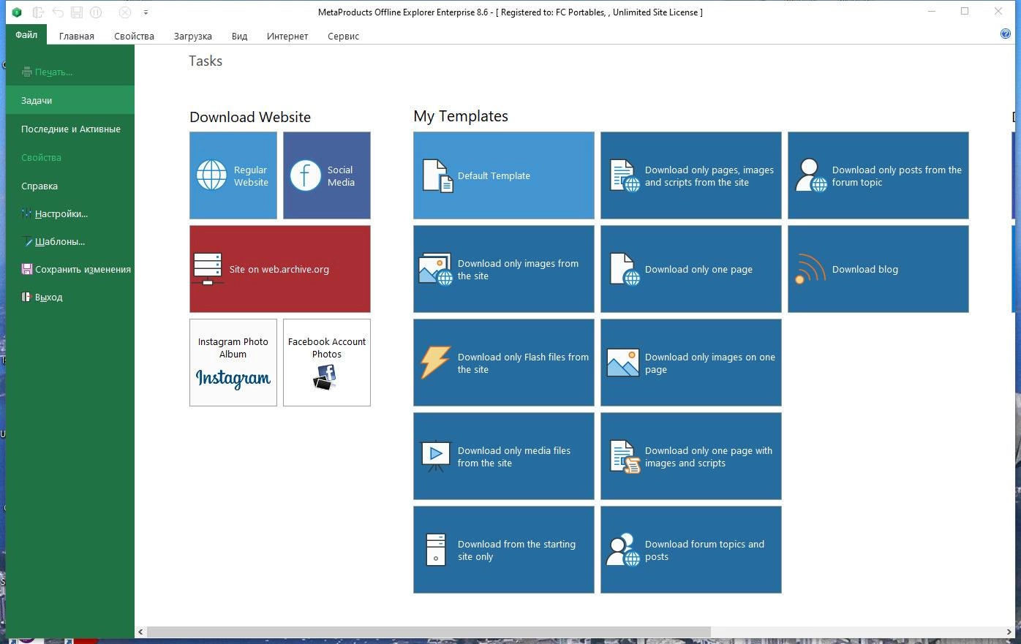The image size is (1021, 644).
Task: Open Настройки... in the sidebar
Action: pos(70,213)
